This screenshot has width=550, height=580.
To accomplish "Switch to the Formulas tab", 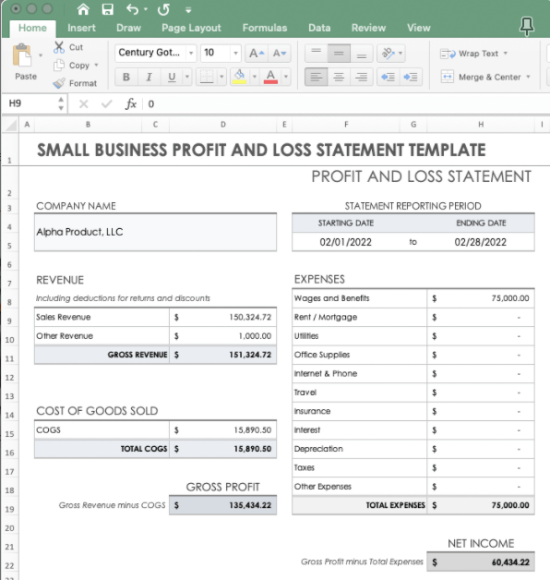I will (x=265, y=28).
